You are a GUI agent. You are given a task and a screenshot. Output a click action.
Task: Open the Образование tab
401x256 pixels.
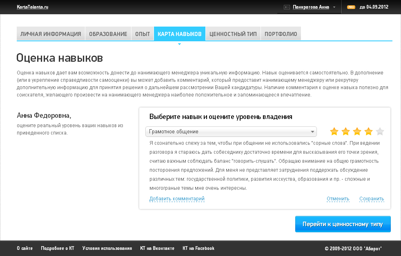108,34
